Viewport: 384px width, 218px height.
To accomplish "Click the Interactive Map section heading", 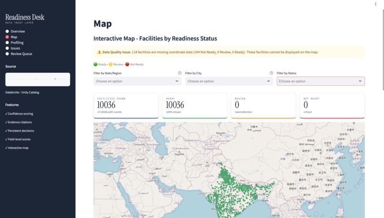I will pyautogui.click(x=155, y=39).
